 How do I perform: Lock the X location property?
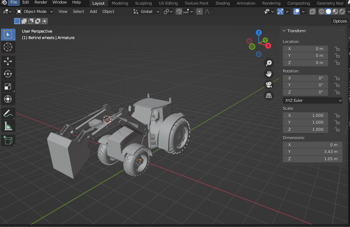pyautogui.click(x=337, y=49)
